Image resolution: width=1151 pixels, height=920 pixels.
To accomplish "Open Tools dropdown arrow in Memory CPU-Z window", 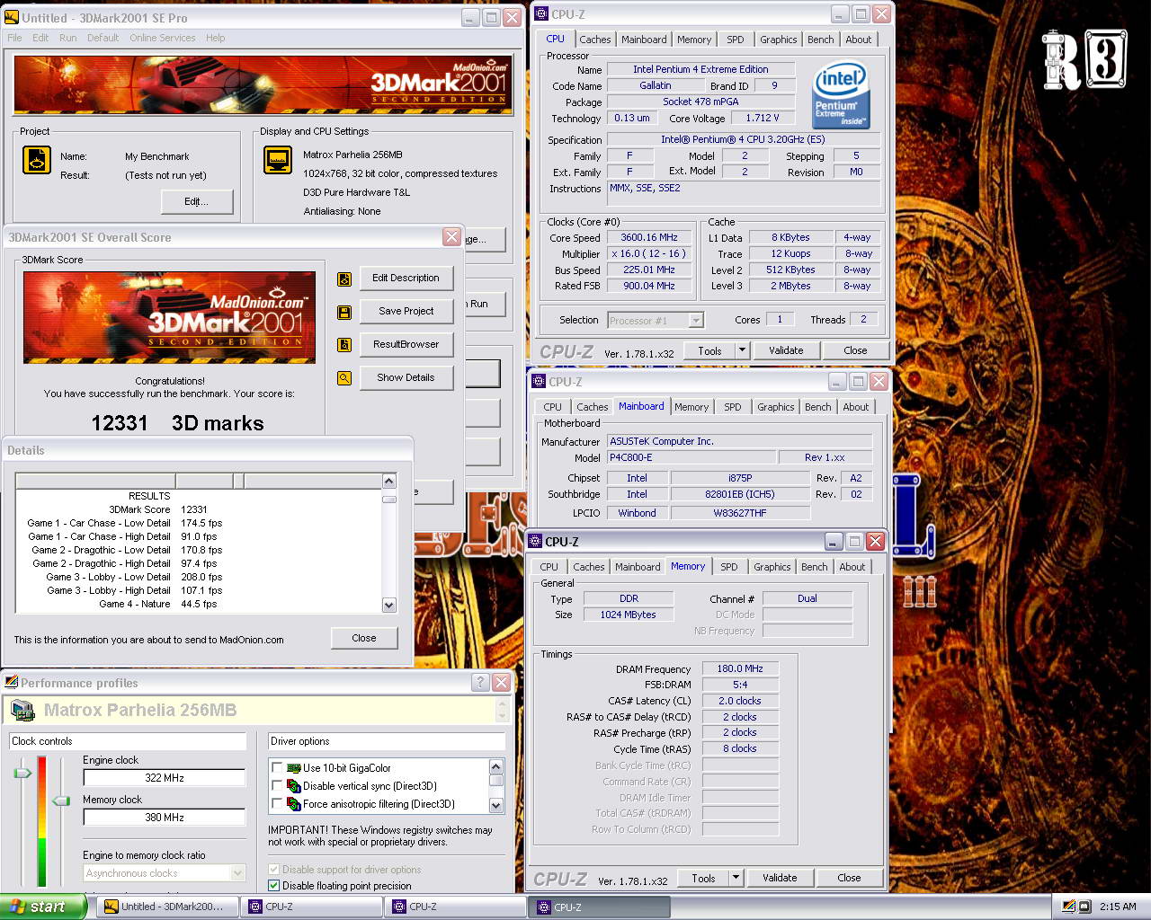I will (x=736, y=878).
